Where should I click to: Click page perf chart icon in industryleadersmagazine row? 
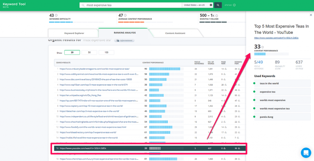point(225,69)
